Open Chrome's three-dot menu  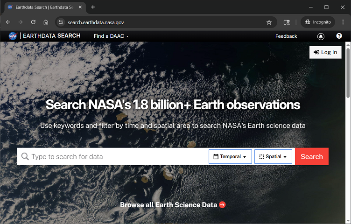coord(343,22)
